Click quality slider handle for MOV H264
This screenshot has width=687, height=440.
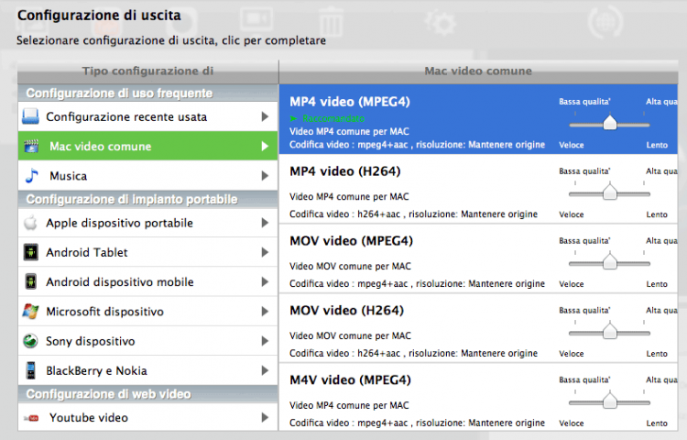(609, 331)
